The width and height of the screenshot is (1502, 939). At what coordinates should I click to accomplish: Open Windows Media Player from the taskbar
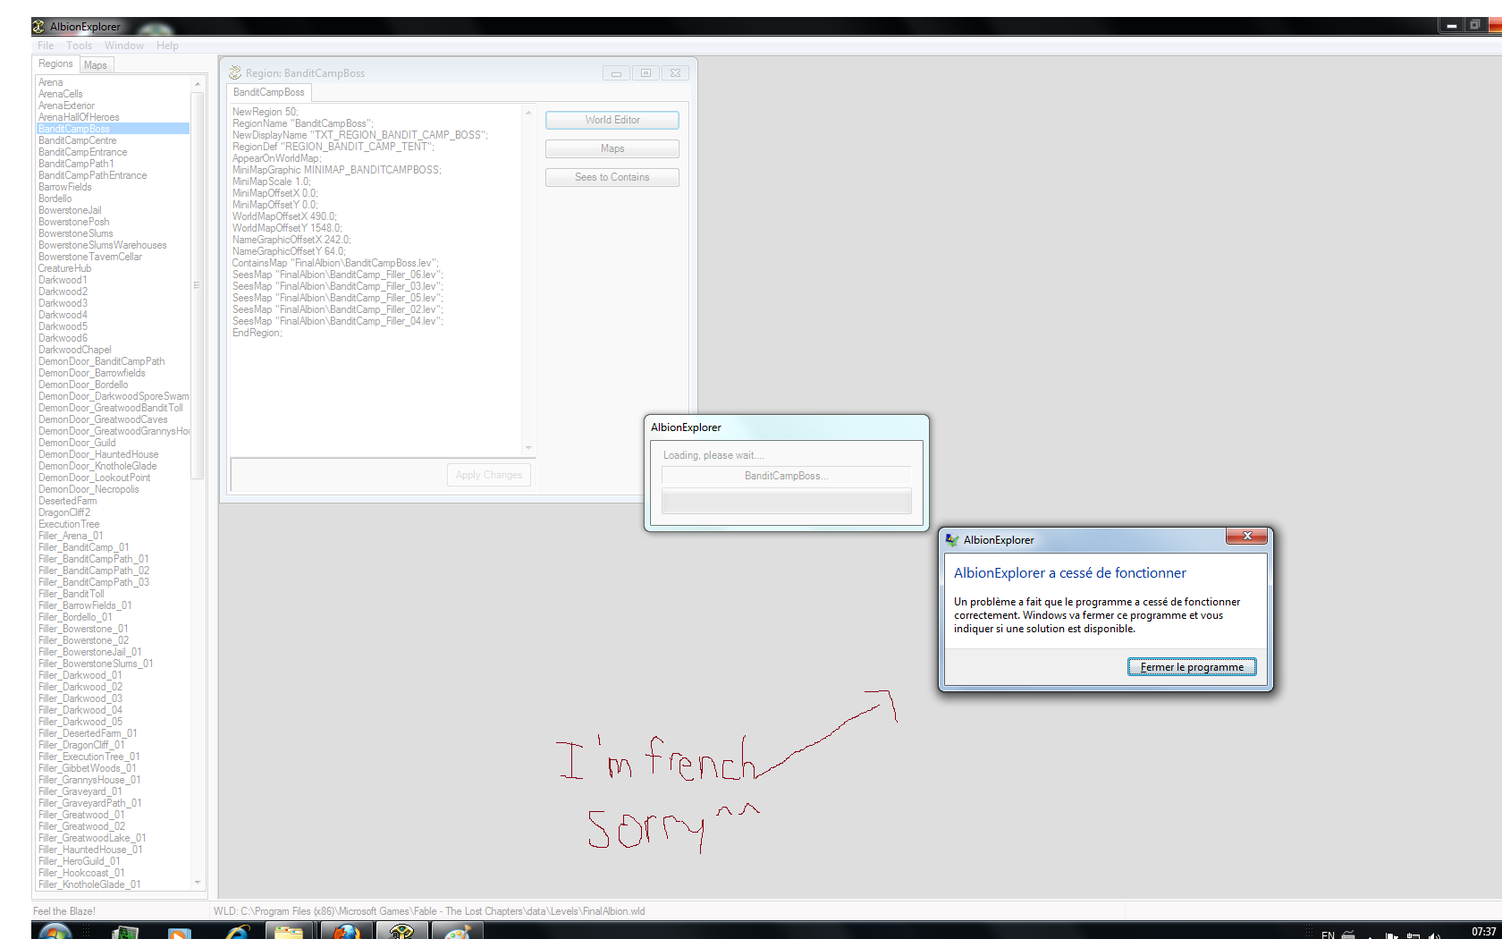(x=179, y=932)
